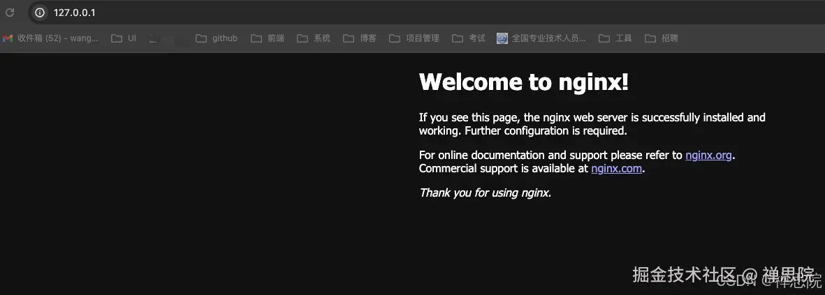Open the 前端 bookmarks folder

(x=268, y=38)
